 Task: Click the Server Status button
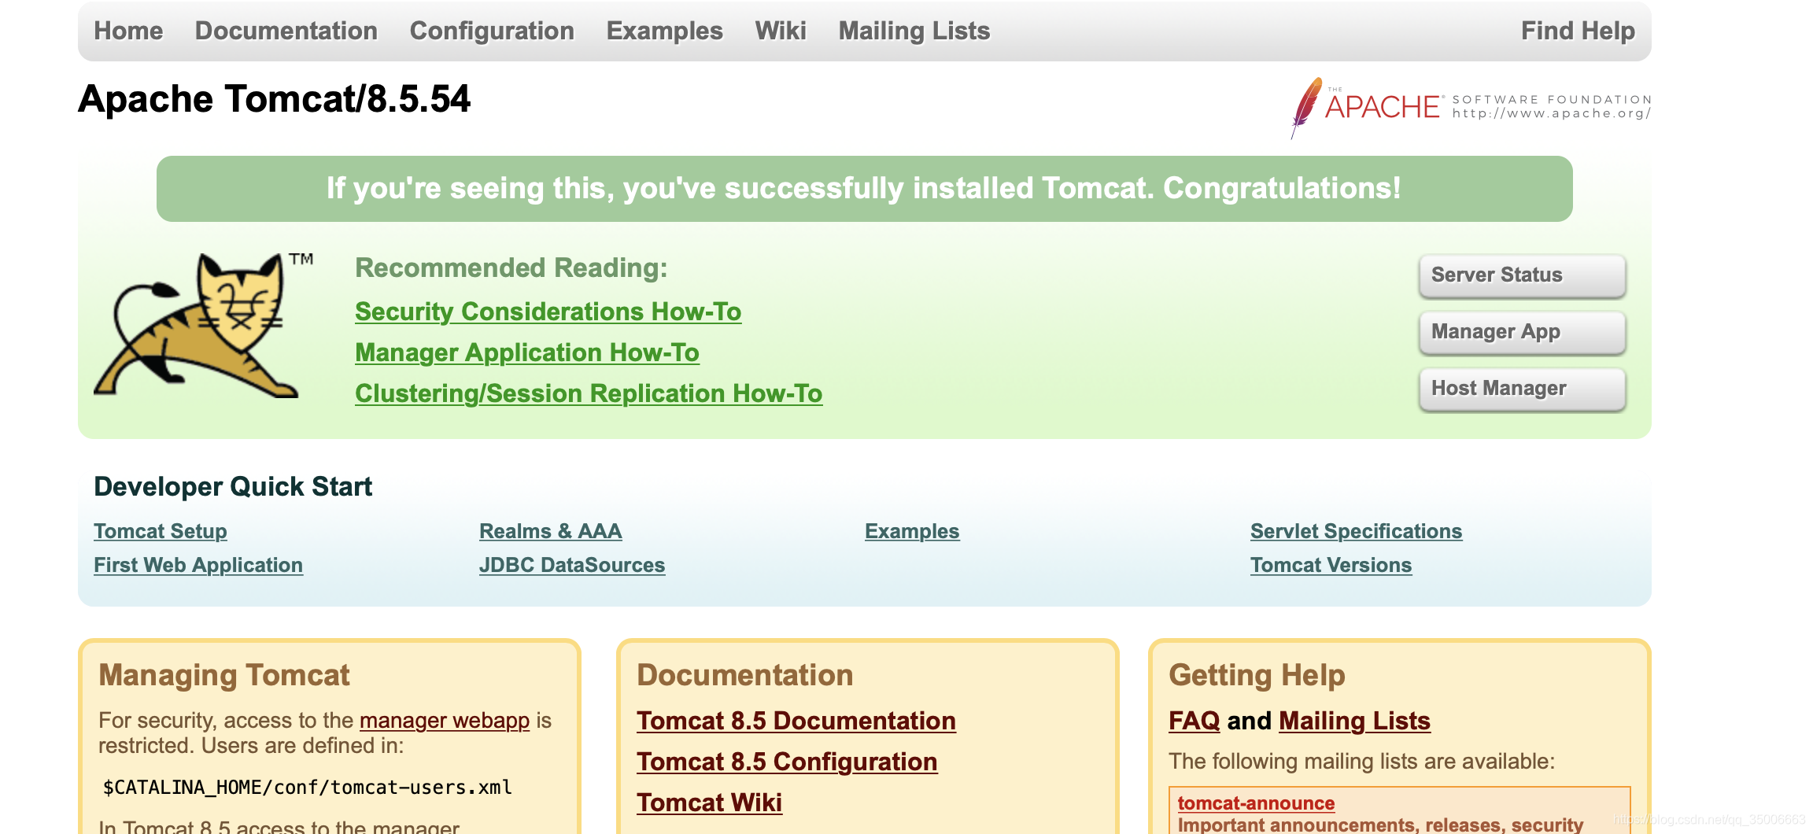point(1523,275)
